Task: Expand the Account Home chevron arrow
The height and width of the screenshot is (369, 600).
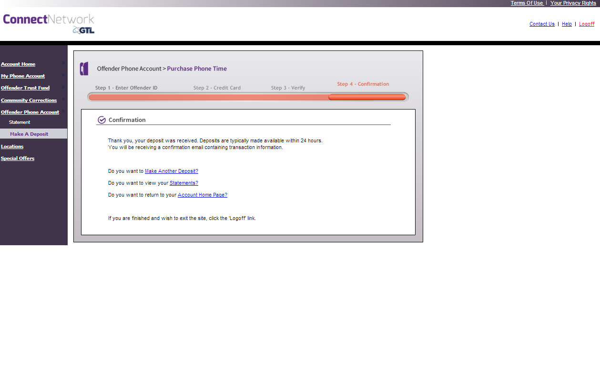Action: click(x=63, y=63)
